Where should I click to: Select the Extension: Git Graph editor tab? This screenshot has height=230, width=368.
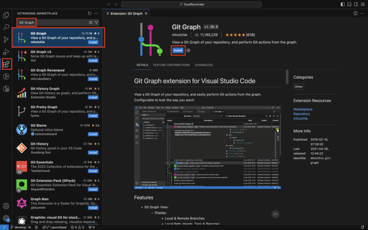(126, 13)
